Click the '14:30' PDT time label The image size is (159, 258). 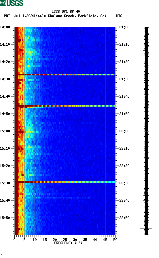pos(5,79)
